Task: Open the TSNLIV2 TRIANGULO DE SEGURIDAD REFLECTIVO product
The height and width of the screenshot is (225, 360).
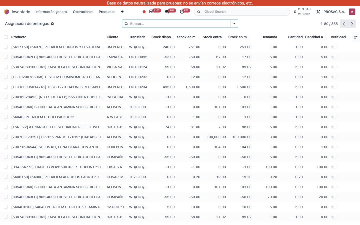Action: [x=57, y=127]
